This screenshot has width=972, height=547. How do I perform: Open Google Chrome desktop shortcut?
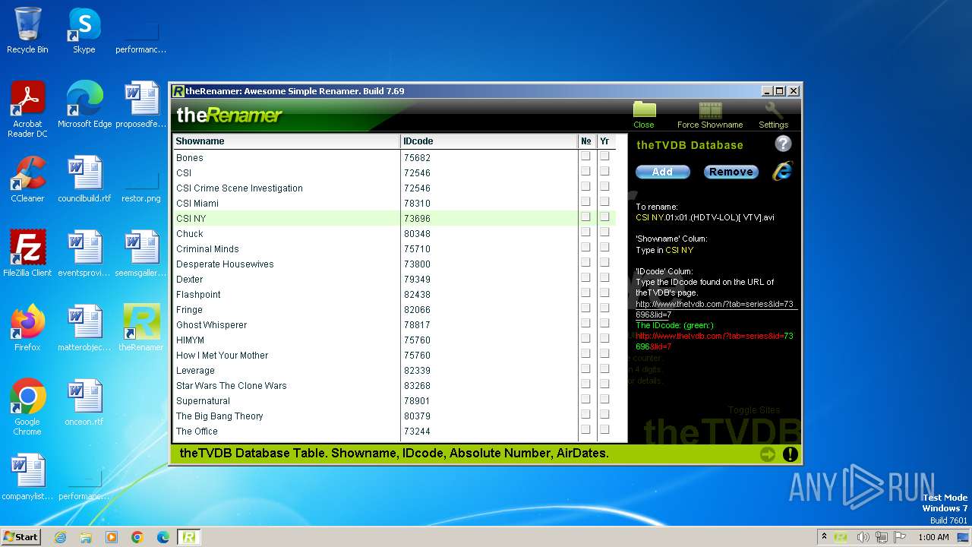coord(27,407)
